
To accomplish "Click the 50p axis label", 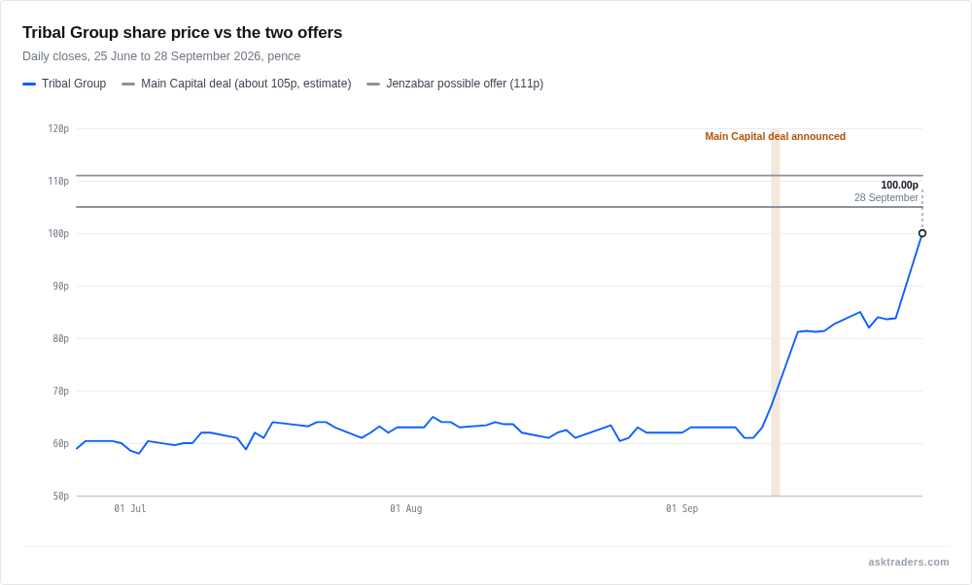I will point(60,496).
